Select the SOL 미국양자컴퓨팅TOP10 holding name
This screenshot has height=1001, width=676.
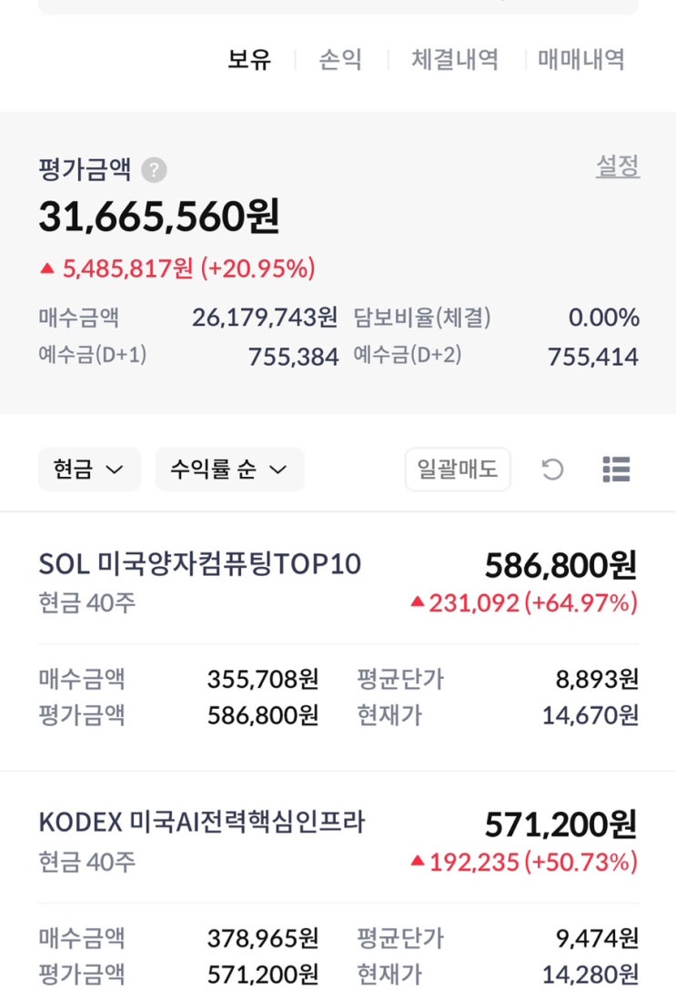click(x=200, y=564)
